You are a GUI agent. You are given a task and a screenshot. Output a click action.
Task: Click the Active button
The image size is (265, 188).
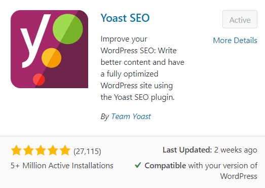240,19
